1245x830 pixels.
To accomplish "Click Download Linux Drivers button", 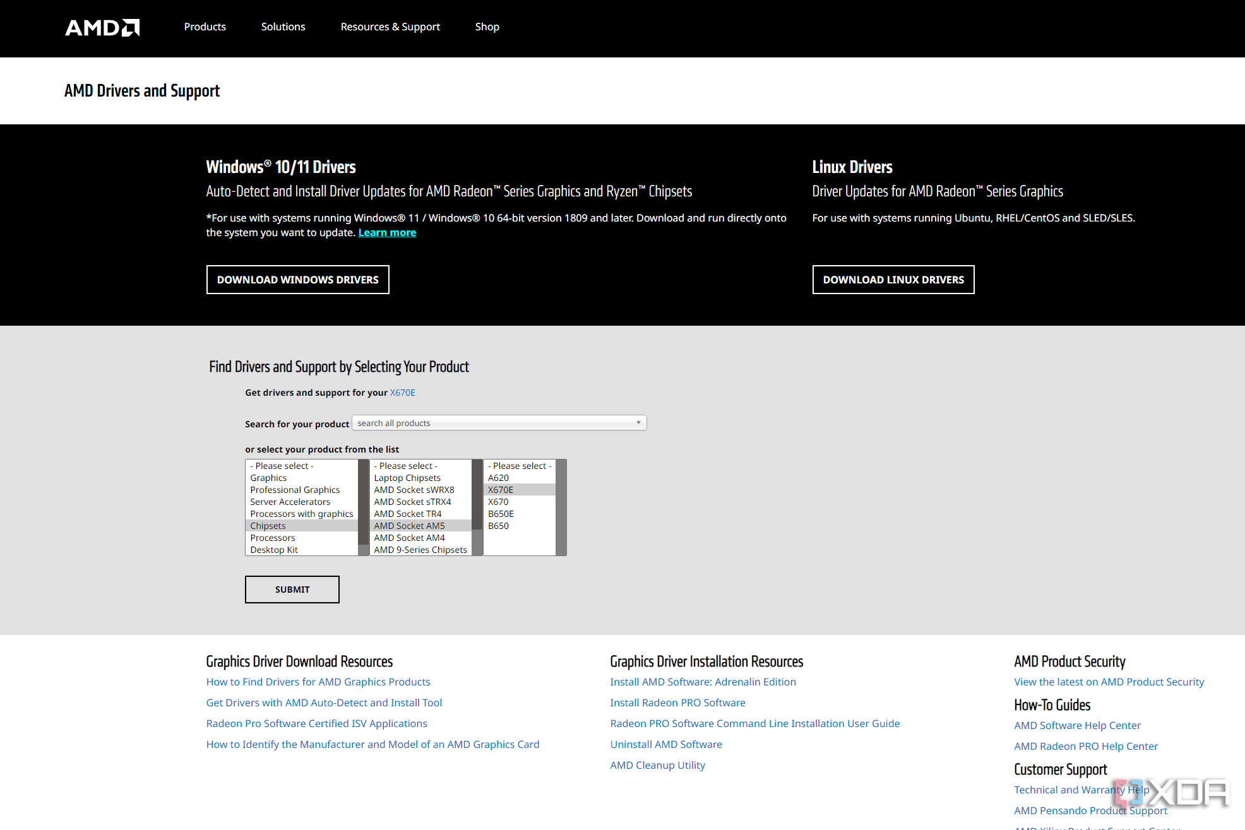I will [893, 280].
